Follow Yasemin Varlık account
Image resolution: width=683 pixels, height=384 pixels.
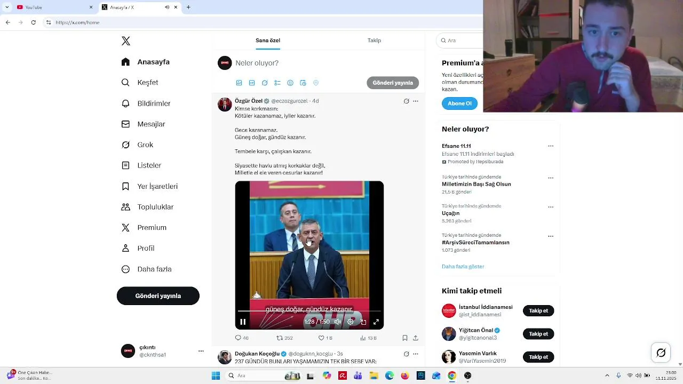(538, 357)
